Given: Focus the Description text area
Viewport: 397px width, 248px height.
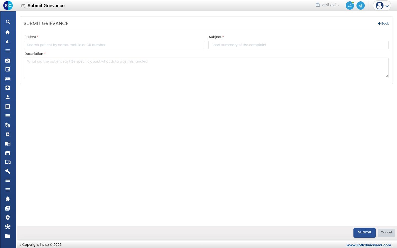Looking at the screenshot, I should click(x=206, y=68).
